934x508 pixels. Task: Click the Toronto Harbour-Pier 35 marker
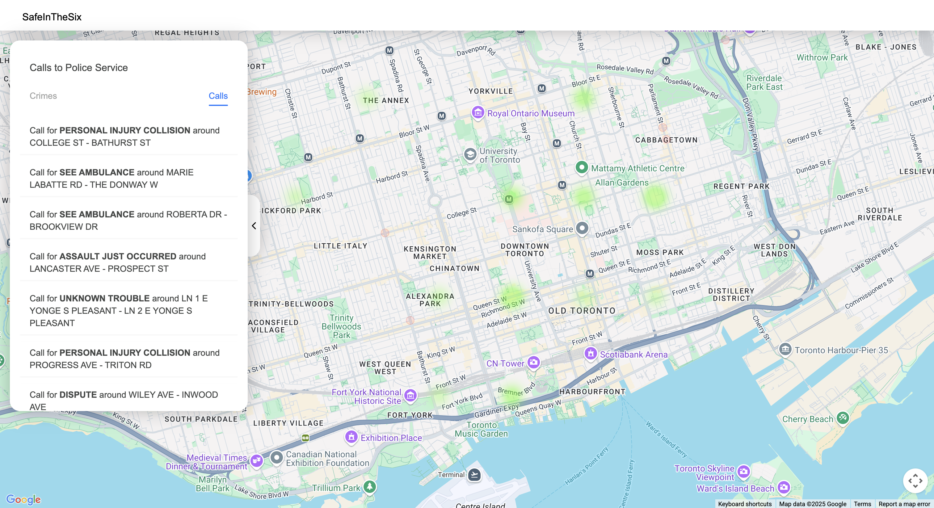pyautogui.click(x=785, y=350)
